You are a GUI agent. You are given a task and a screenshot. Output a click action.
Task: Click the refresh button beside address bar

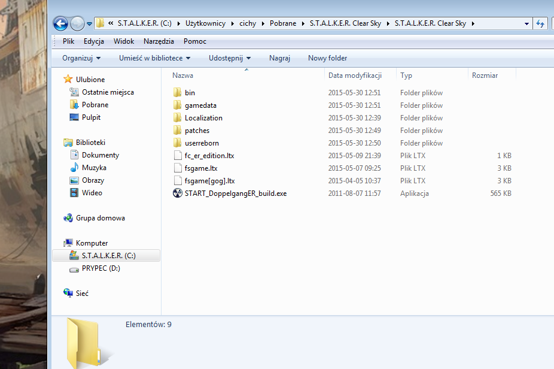pos(540,24)
